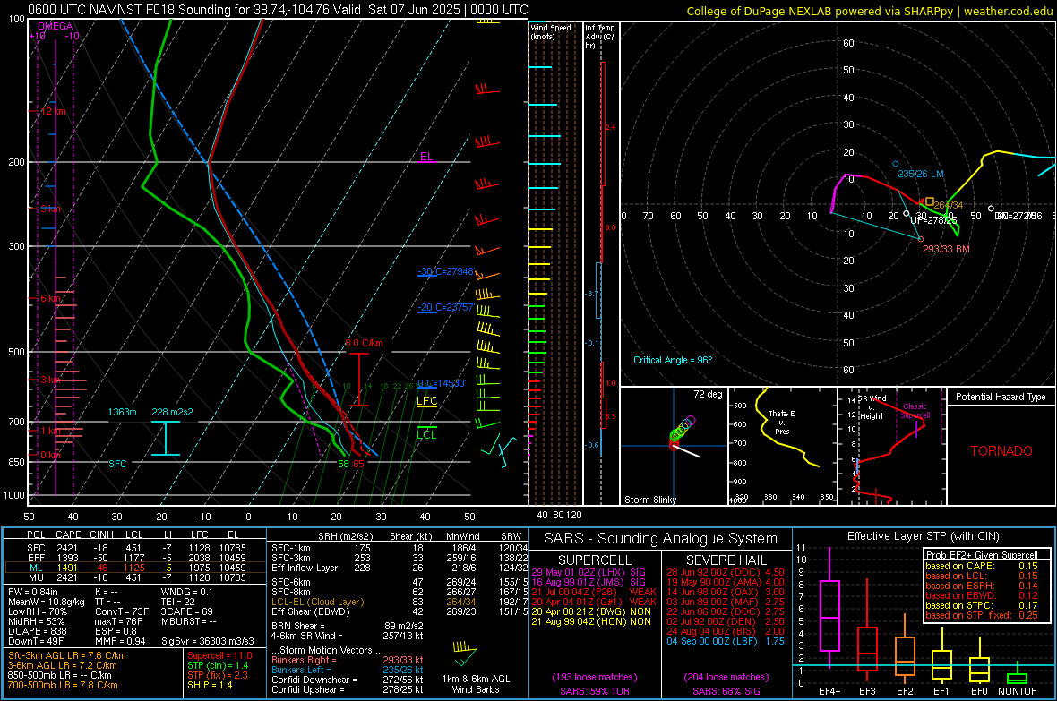Click 'SigSvr = 36303 m3/s3' value
The image size is (1057, 701).
(x=208, y=641)
